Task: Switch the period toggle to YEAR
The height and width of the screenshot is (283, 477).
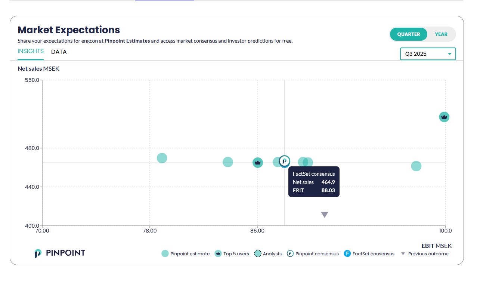Action: [x=441, y=34]
